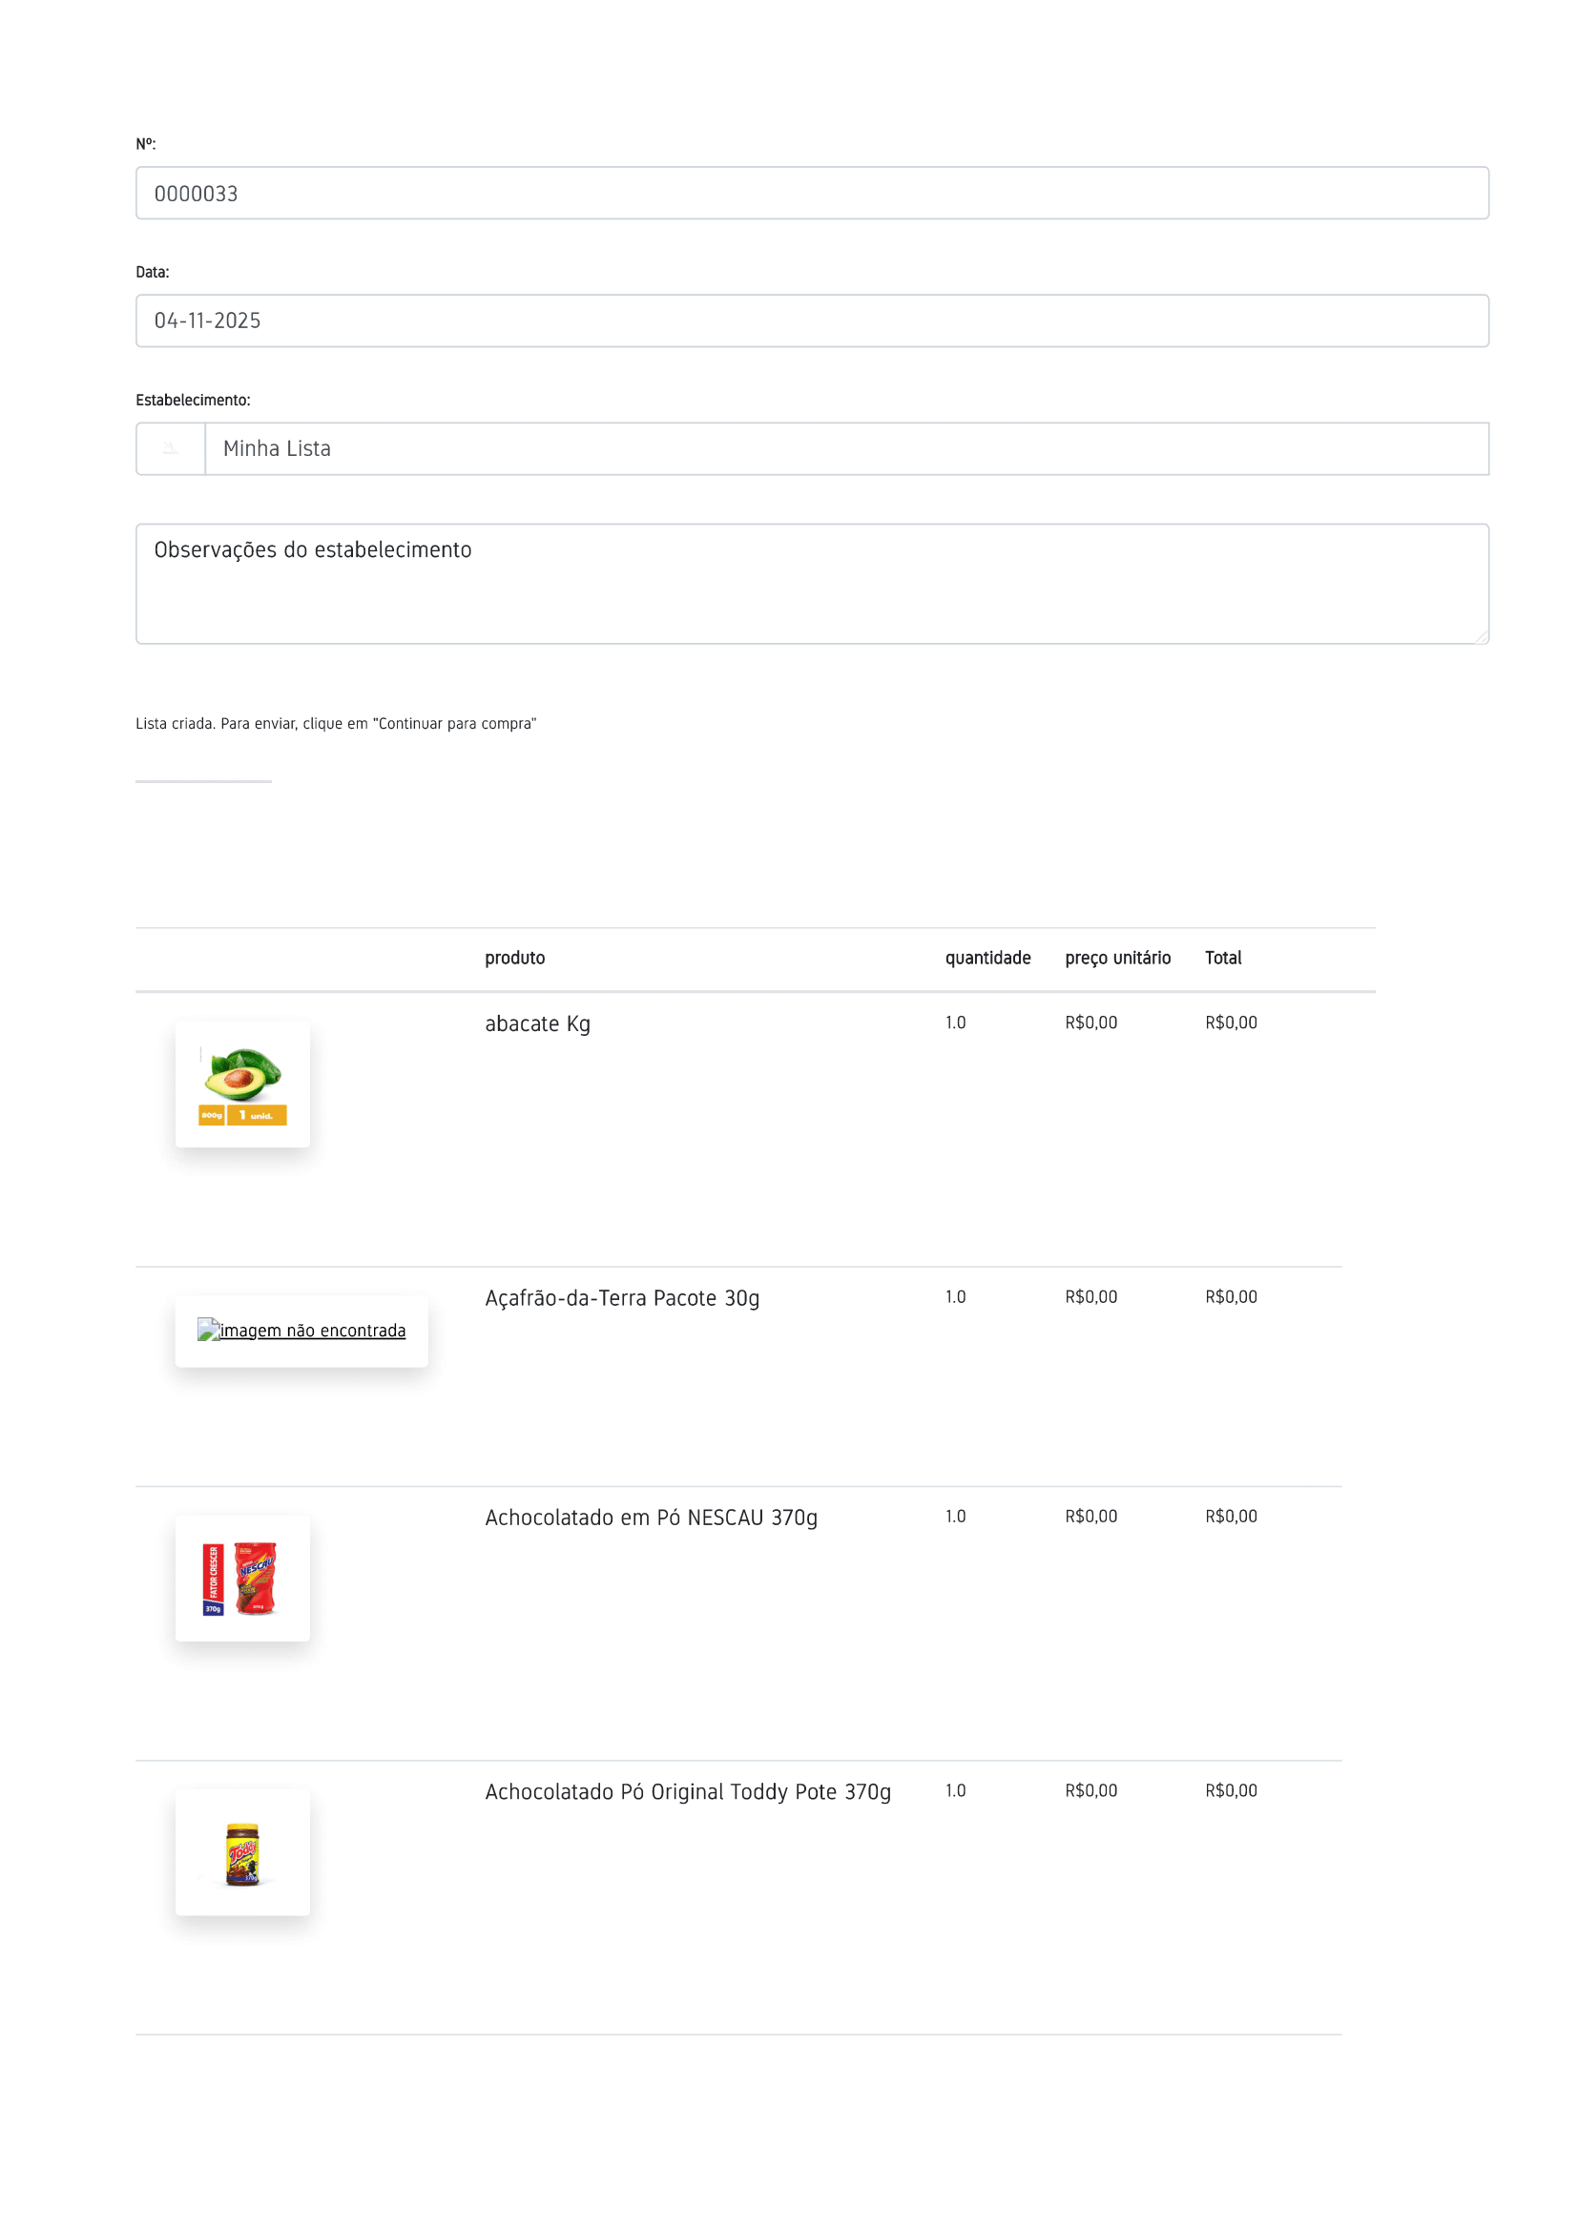Click the store icon beside Minha Lista
This screenshot has height=2231, width=1578.
click(171, 449)
